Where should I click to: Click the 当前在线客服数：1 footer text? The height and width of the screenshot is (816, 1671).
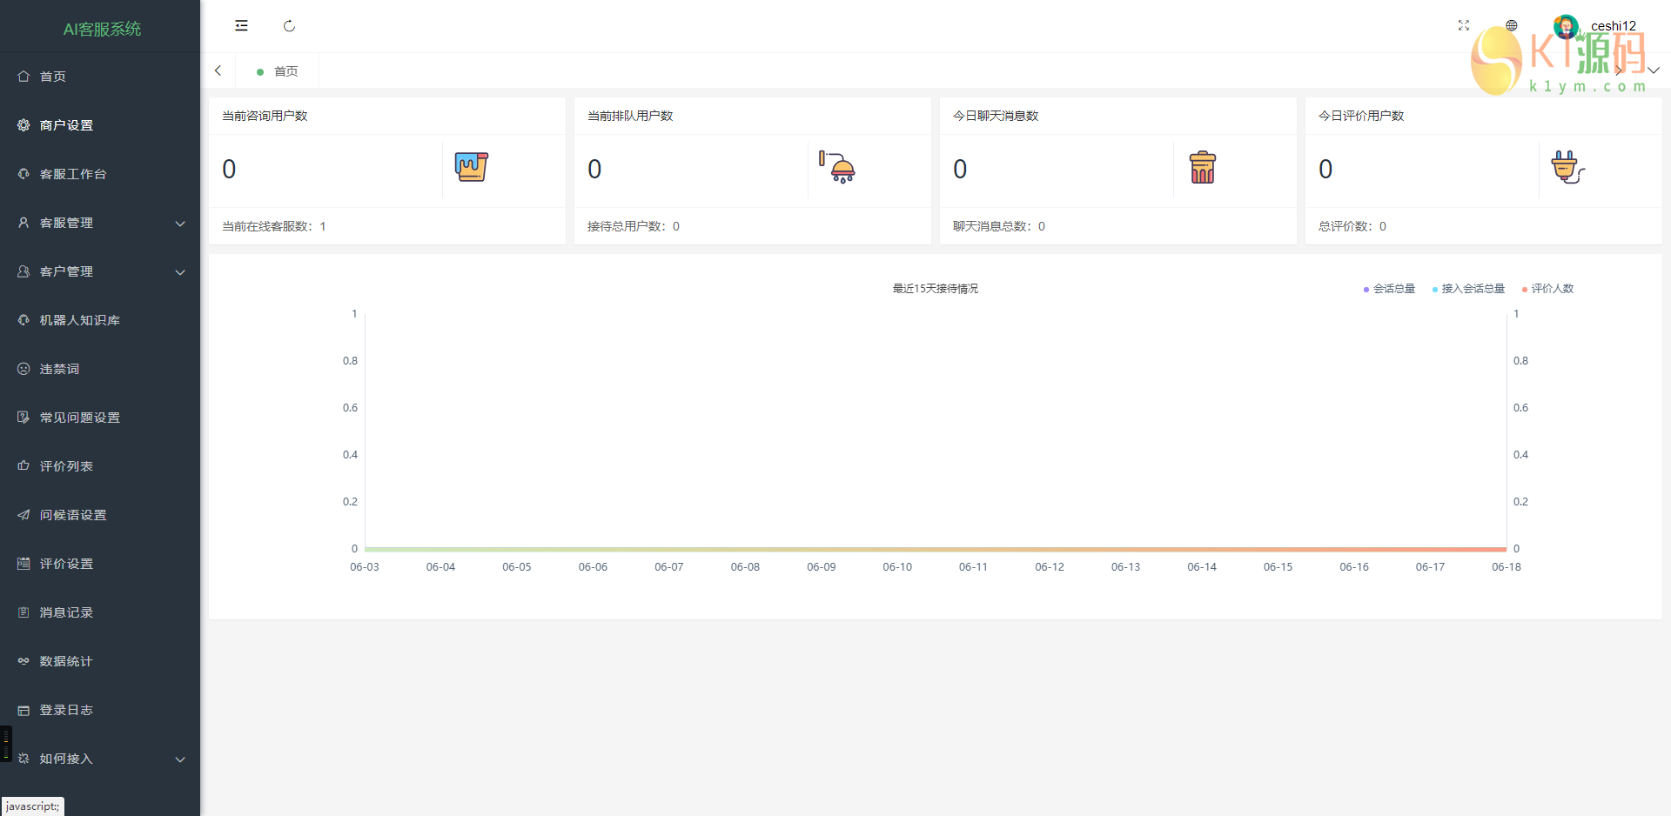coord(274,226)
